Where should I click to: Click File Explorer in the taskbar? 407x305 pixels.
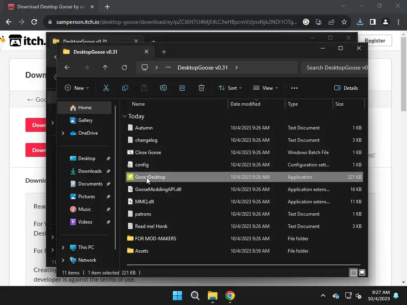click(x=213, y=295)
